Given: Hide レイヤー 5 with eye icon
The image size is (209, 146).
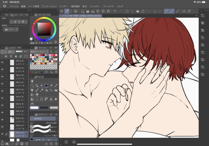Looking at the screenshot, I should 2,77.
